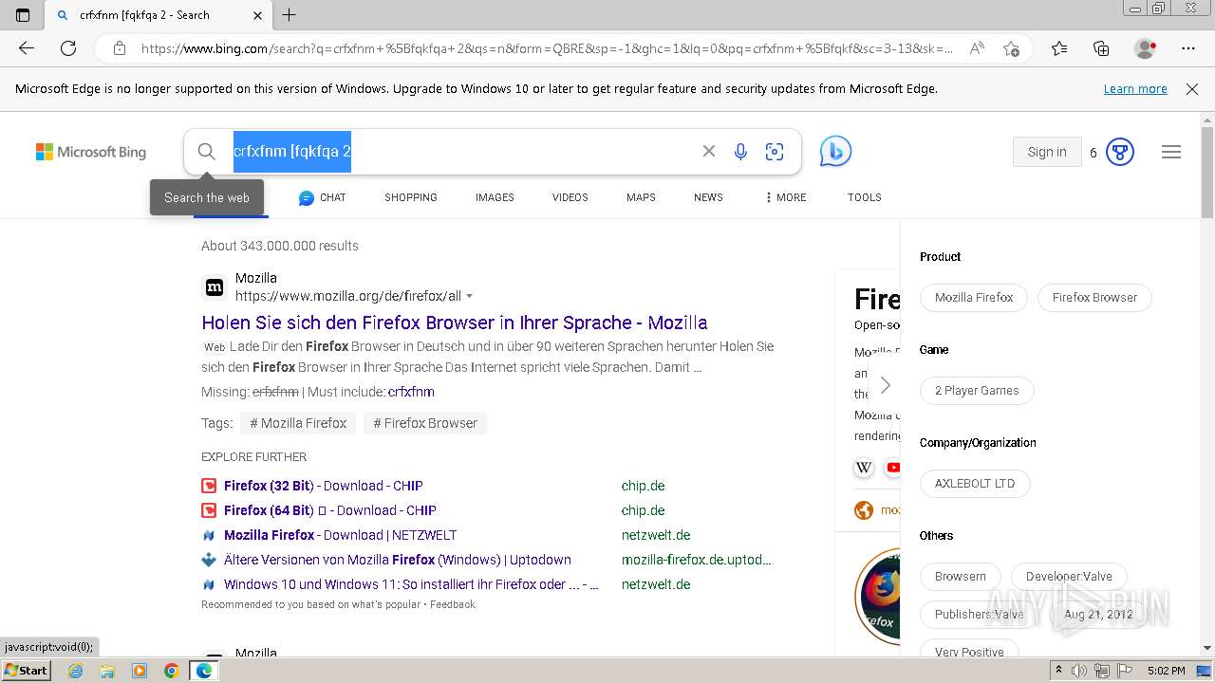Select the Browsern chip
This screenshot has width=1215, height=683.
click(961, 577)
